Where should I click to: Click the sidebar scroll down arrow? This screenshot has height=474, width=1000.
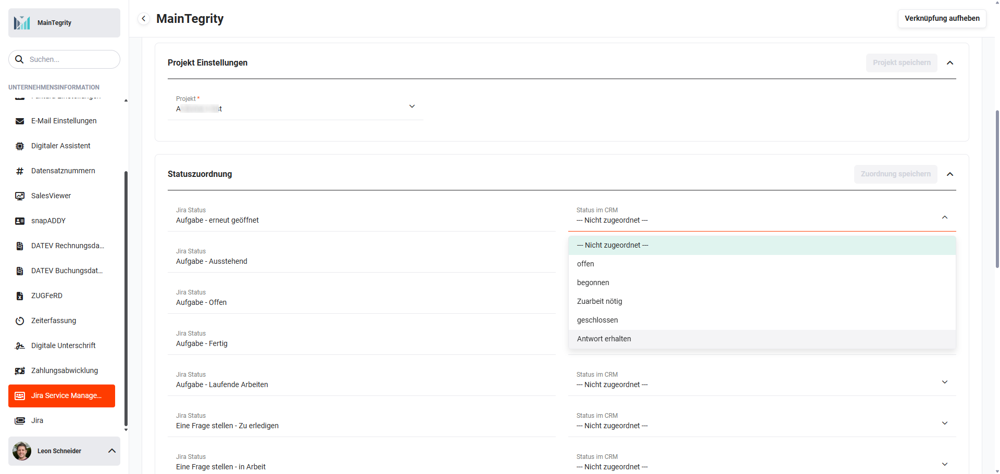pos(126,430)
